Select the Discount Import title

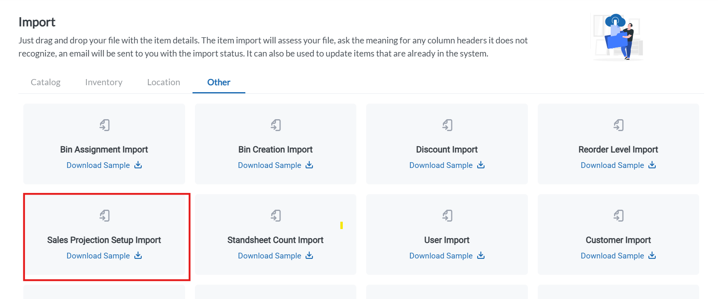(447, 149)
